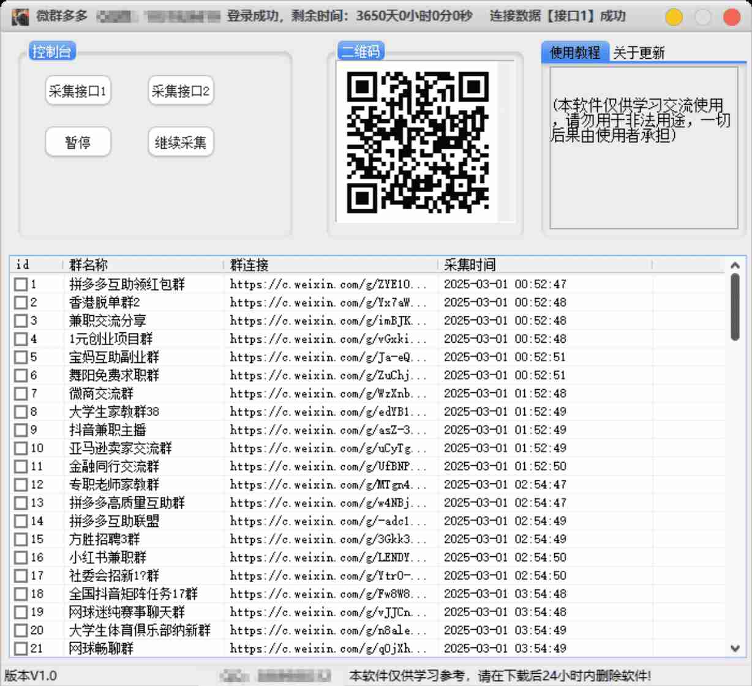Tick checkbox for row 17 社委会招新1?群
This screenshot has height=686, width=752.
[21, 576]
